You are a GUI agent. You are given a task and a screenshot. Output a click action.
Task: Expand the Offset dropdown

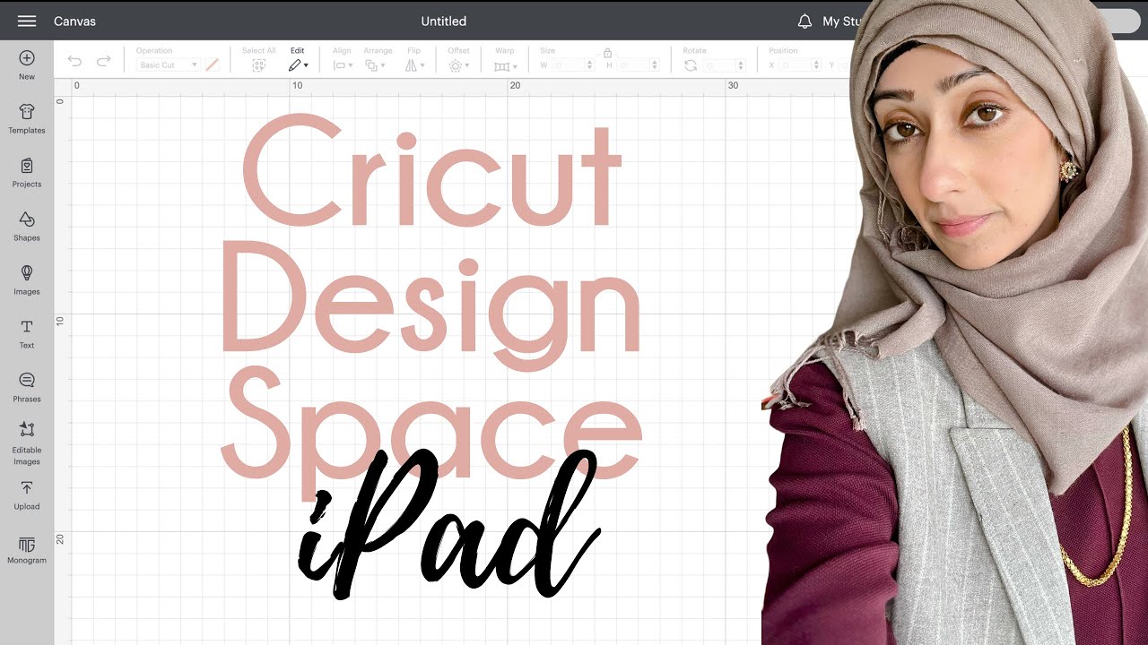pyautogui.click(x=459, y=65)
